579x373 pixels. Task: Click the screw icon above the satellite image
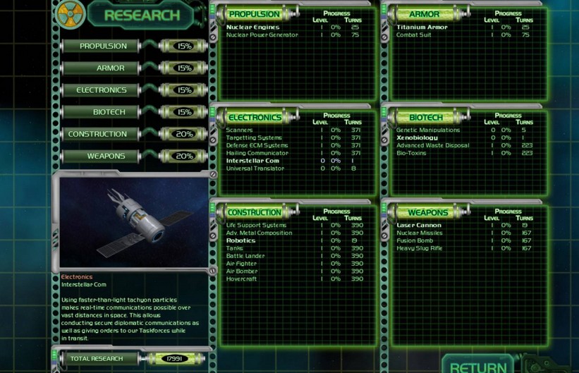click(x=213, y=174)
